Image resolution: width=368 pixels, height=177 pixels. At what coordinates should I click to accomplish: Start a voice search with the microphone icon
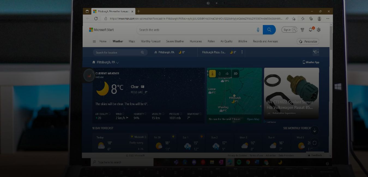258,30
